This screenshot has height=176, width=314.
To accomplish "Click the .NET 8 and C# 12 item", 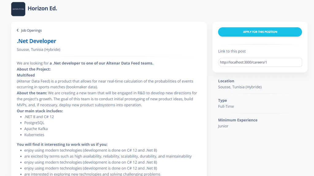I will pyautogui.click(x=39, y=117).
